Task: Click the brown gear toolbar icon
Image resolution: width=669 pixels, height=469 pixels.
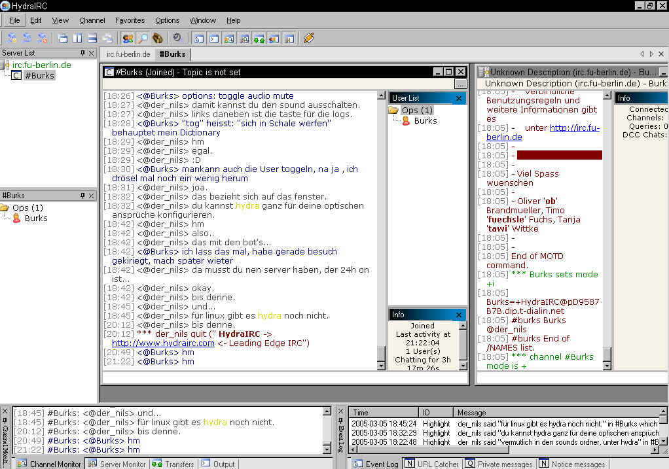Action: [158, 39]
